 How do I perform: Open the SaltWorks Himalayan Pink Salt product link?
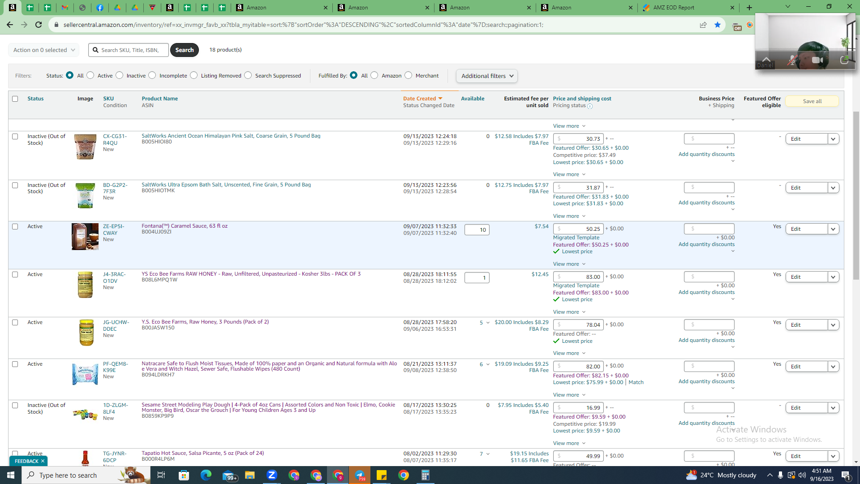(x=231, y=136)
